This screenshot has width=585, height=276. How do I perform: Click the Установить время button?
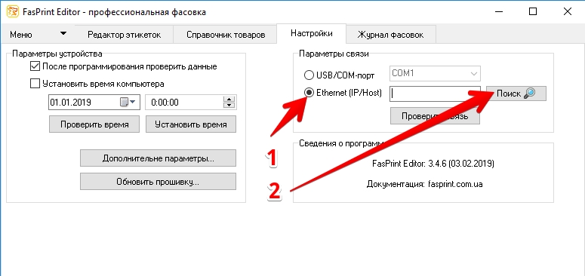tap(191, 124)
